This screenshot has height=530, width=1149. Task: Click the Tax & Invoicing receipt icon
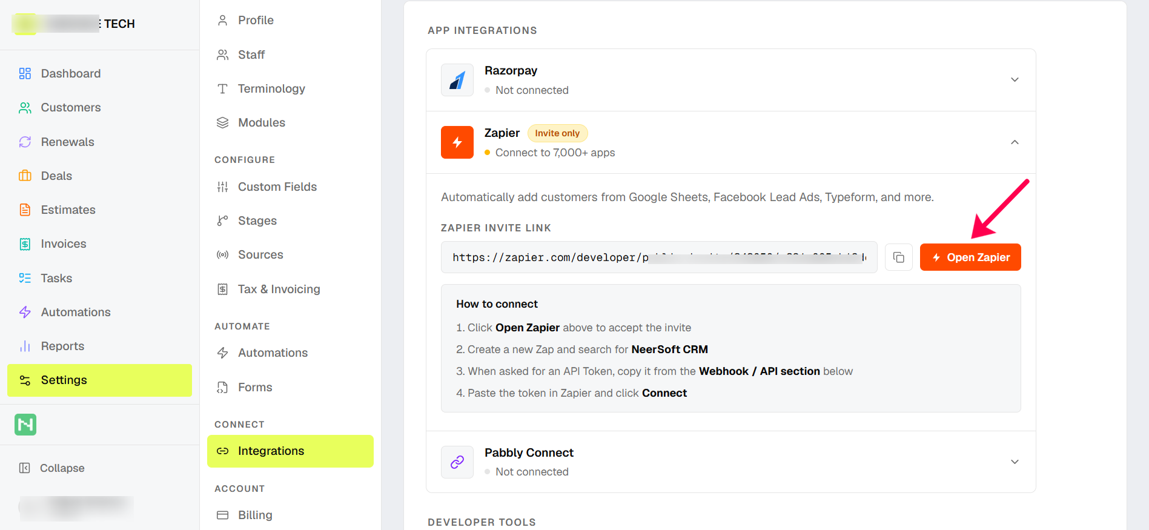222,290
